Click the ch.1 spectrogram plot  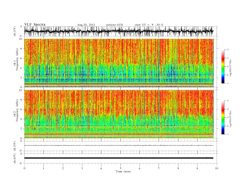click(x=119, y=63)
